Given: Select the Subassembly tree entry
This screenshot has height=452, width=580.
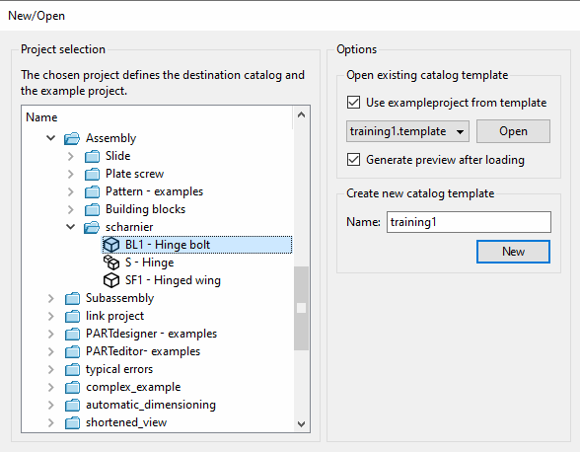Looking at the screenshot, I should pos(120,298).
